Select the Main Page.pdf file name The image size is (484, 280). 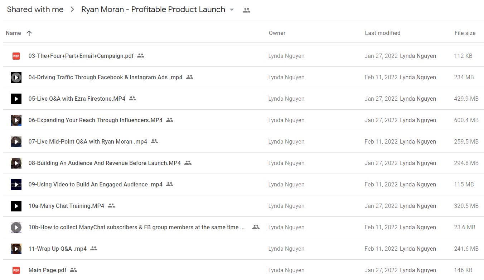pyautogui.click(x=48, y=270)
